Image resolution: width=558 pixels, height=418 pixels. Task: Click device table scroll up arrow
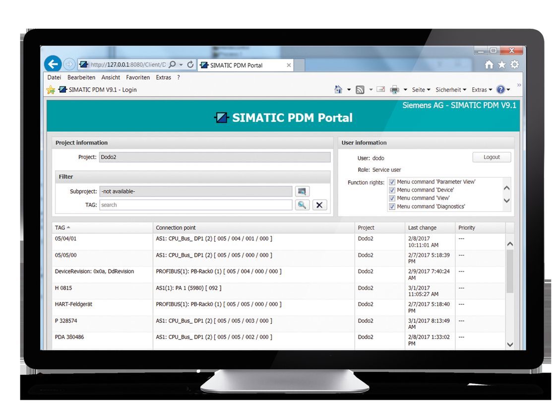tap(510, 244)
